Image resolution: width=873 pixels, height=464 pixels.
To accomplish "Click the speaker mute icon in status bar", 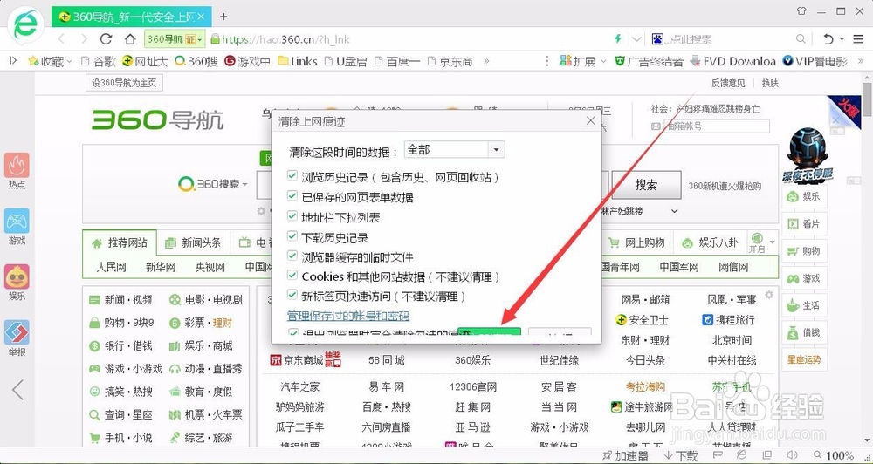I will pos(792,455).
